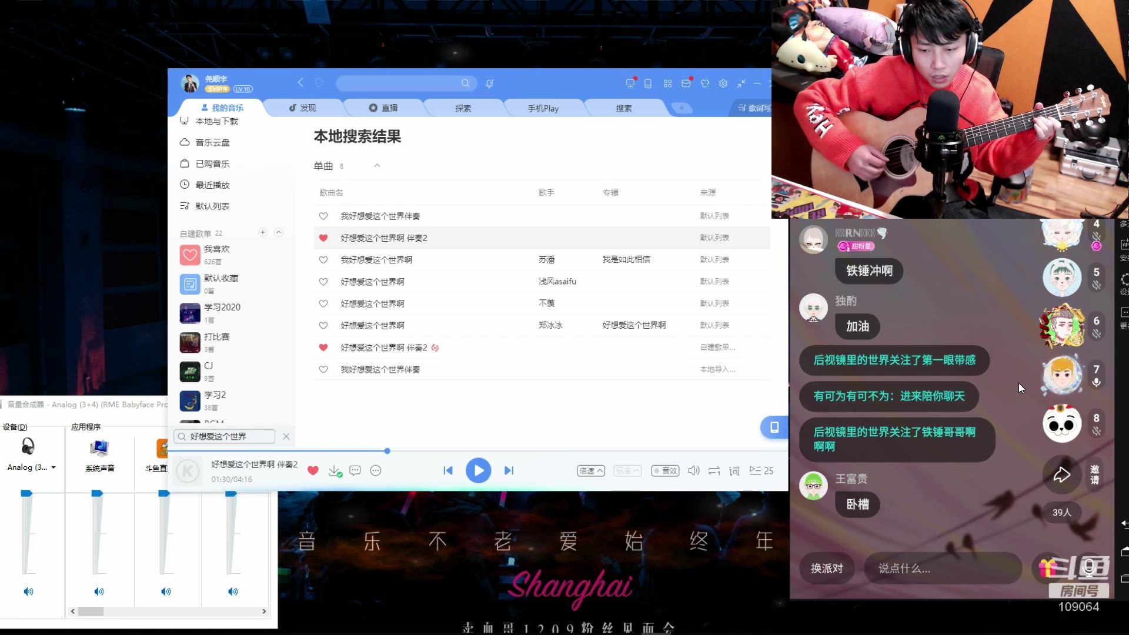Screen dimensions: 1129x635
Task: Switch to the 手机Play tab
Action: click(x=543, y=108)
